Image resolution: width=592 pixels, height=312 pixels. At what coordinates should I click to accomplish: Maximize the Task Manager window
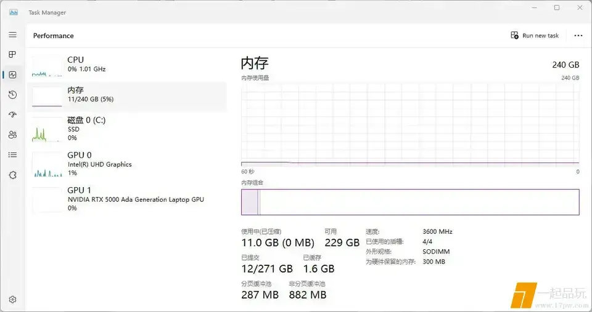tap(557, 8)
